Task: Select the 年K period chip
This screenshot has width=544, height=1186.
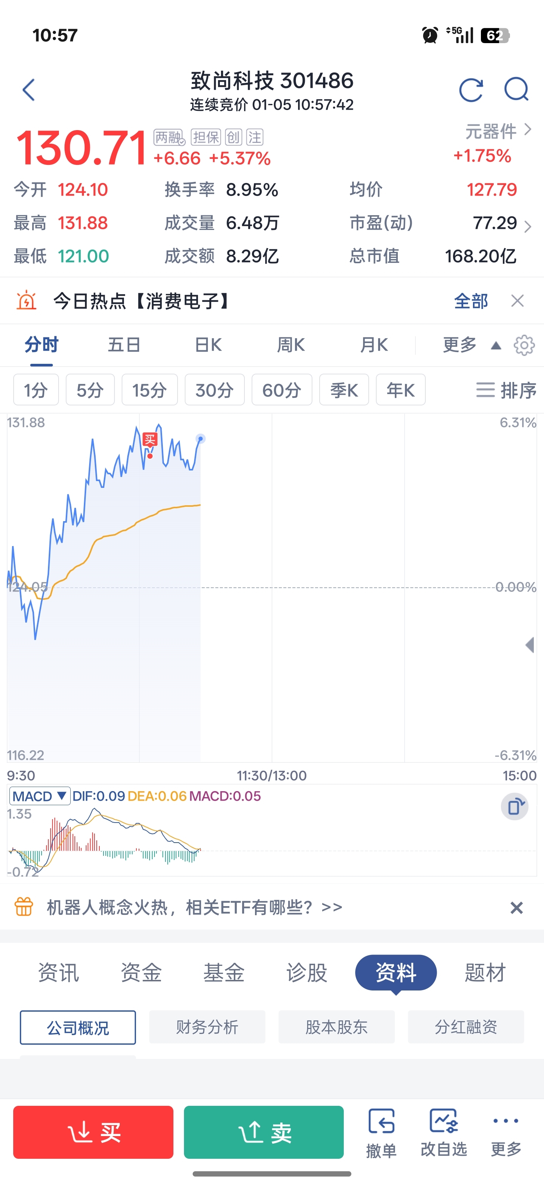Action: pos(400,390)
